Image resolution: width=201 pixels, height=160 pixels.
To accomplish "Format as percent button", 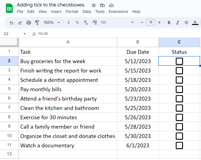I will point(77,23).
